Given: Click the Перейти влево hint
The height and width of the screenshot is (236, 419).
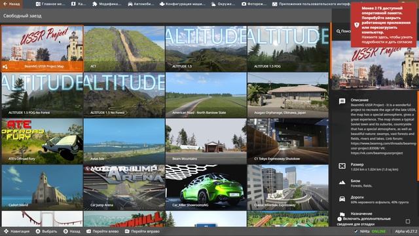Looking at the screenshot, I should 102,231.
